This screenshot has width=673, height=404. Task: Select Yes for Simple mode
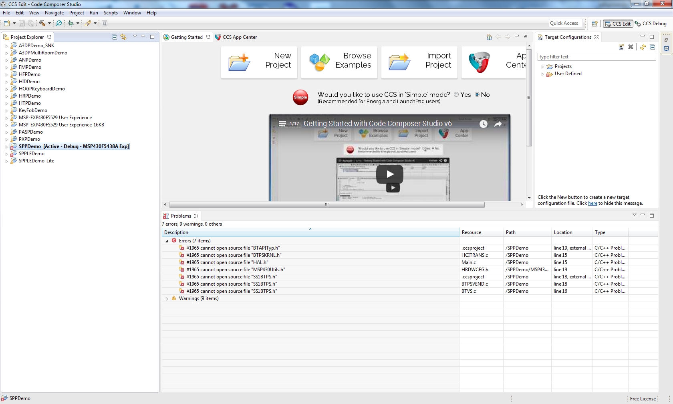click(x=456, y=95)
